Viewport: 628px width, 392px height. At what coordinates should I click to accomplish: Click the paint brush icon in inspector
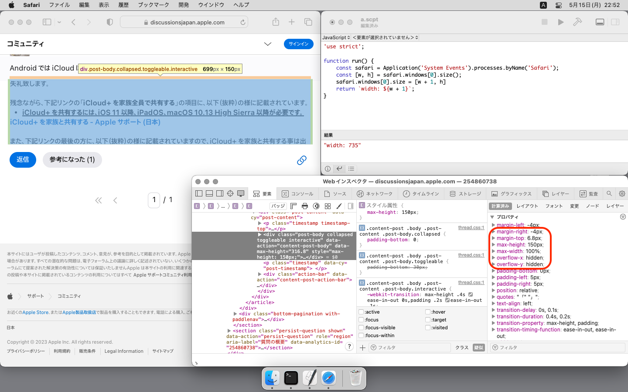click(339, 206)
